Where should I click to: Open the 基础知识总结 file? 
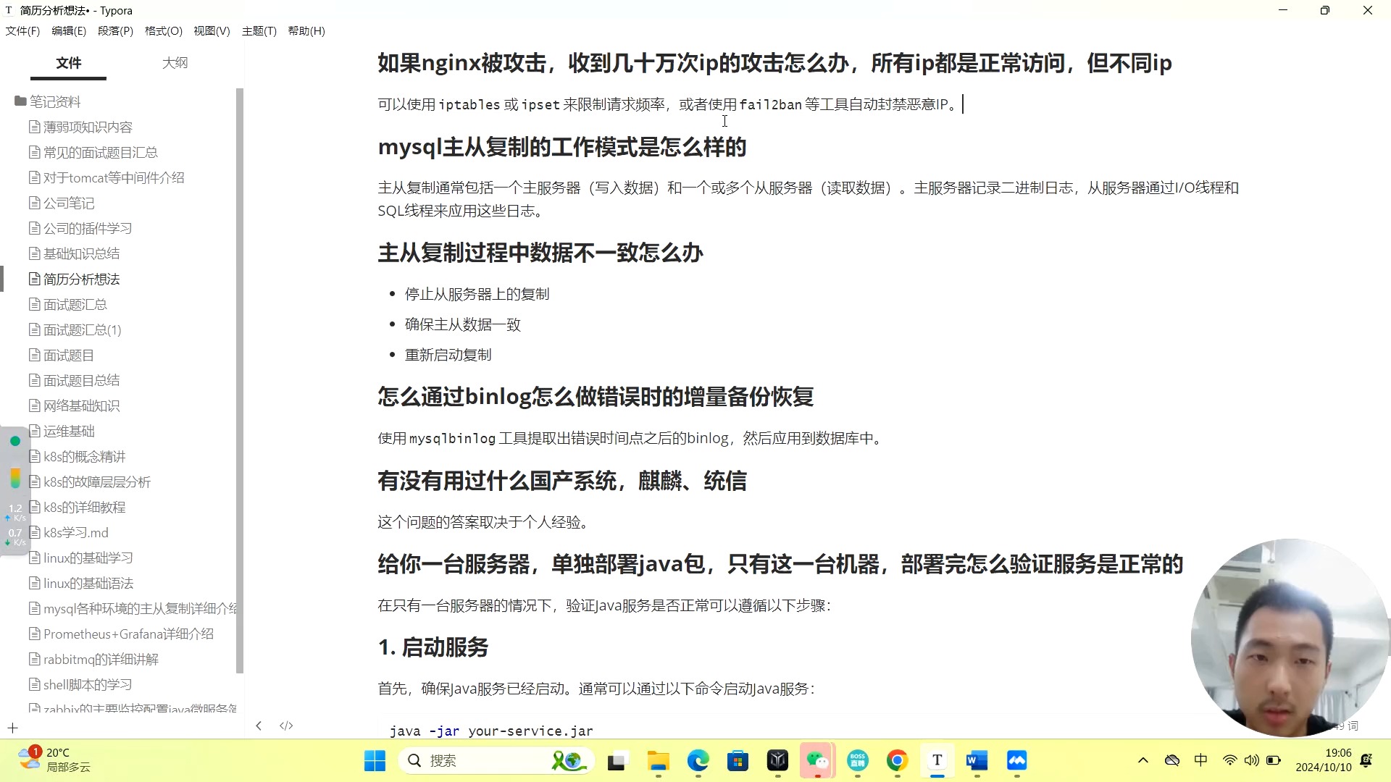[74, 254]
